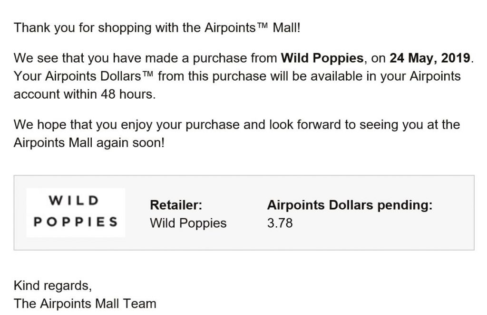The image size is (487, 315).
Task: Click the 'We see that you have made' text
Action: [101, 58]
